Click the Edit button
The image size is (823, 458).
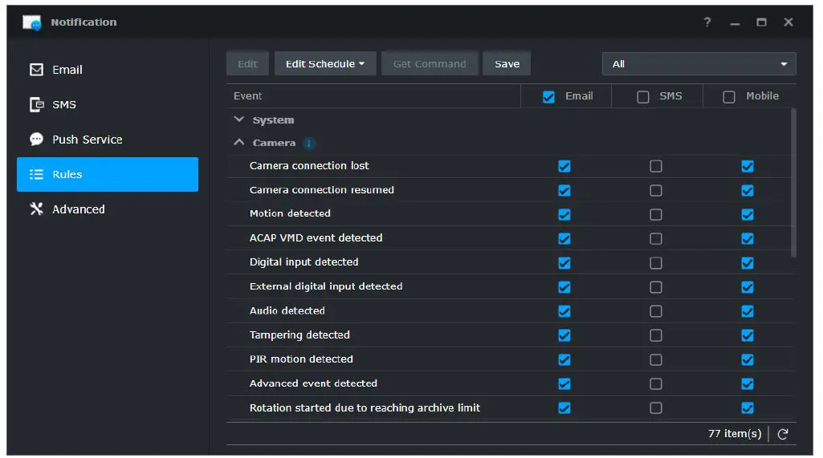tap(247, 63)
